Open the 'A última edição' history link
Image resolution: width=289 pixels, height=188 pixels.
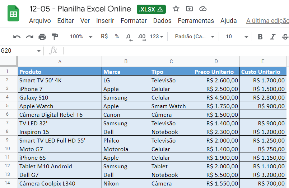point(267,21)
